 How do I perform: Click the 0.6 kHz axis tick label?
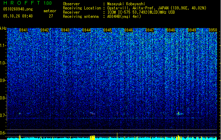(3, 133)
